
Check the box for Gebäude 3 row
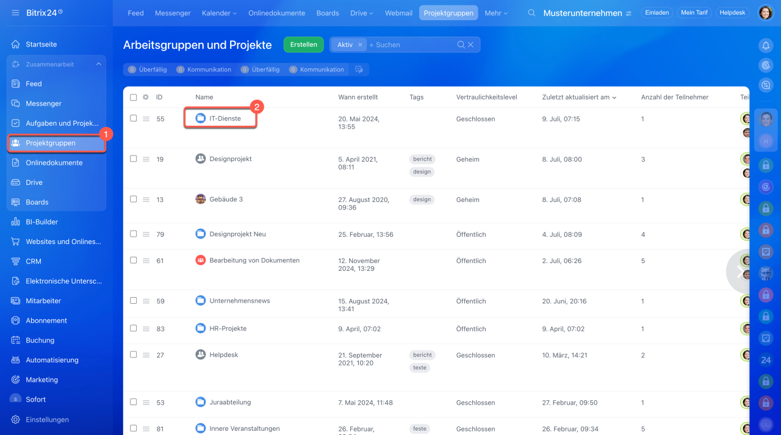click(x=134, y=199)
